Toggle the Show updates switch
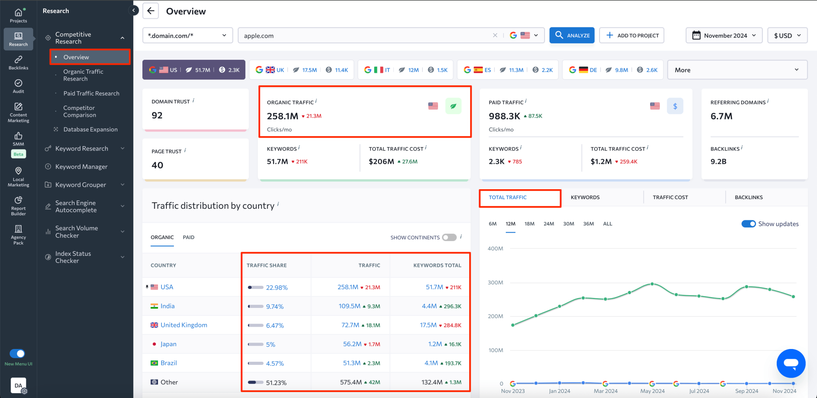 [x=748, y=224]
